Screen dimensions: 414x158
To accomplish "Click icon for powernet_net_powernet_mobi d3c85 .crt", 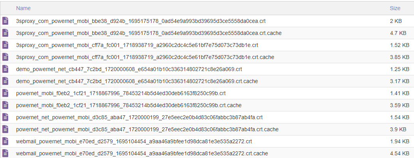I will click(5, 117).
